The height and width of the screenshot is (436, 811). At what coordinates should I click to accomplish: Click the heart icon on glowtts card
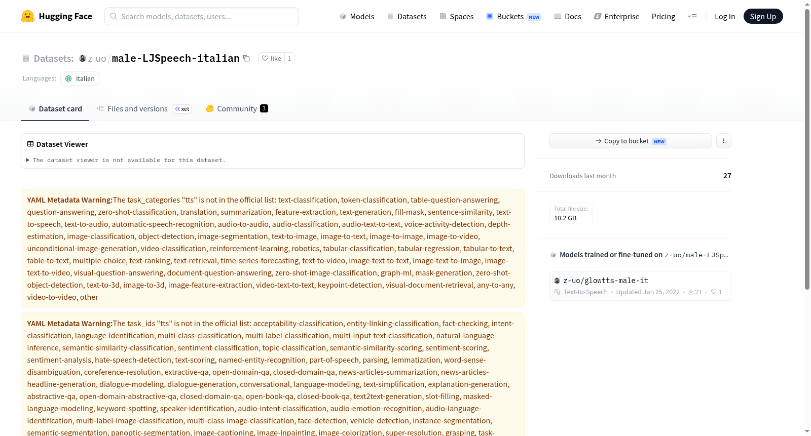click(714, 292)
